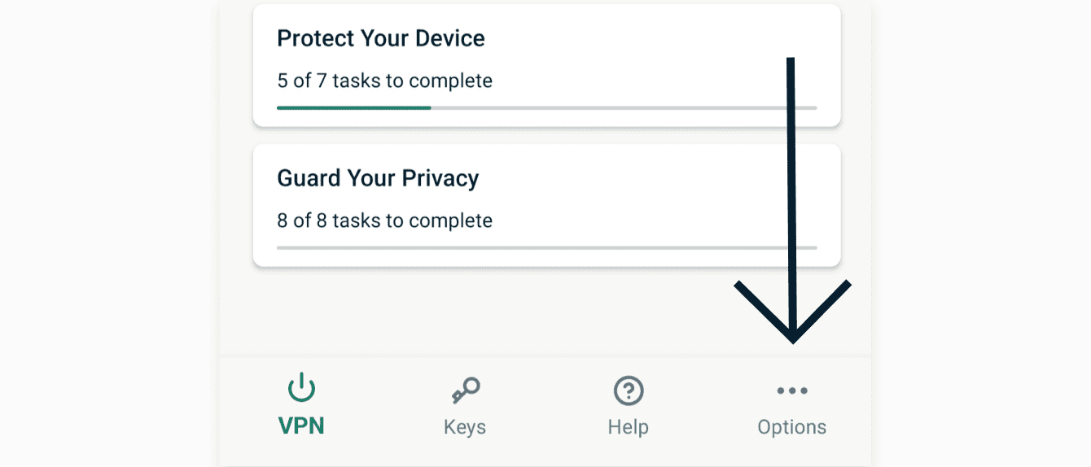Viewport: 1091px width, 467px height.
Task: Click the Help question mark icon
Action: (x=629, y=391)
